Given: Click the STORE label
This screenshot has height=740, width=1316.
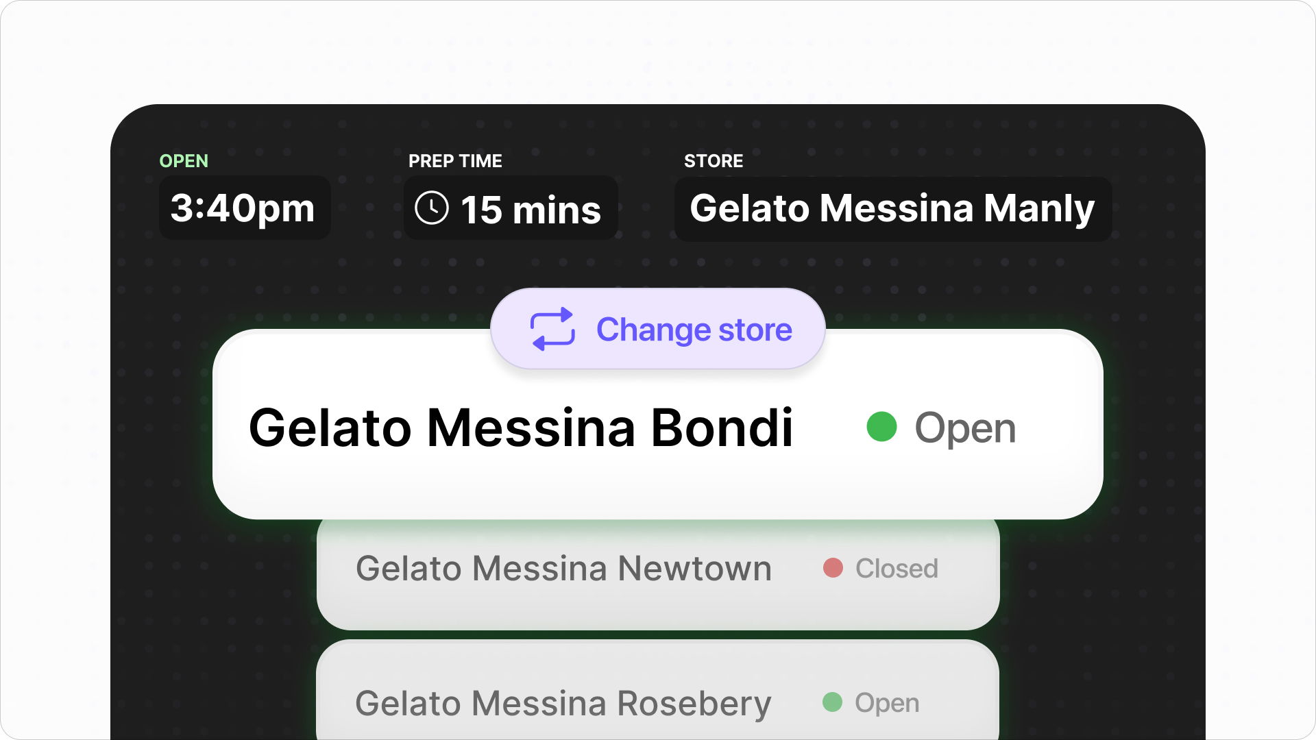Looking at the screenshot, I should click(x=714, y=161).
